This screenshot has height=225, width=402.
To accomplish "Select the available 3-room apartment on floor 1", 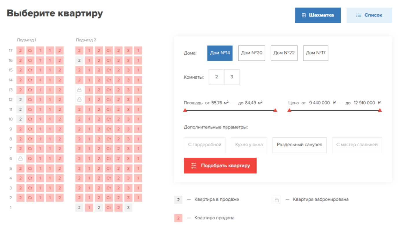I will [x=128, y=208].
